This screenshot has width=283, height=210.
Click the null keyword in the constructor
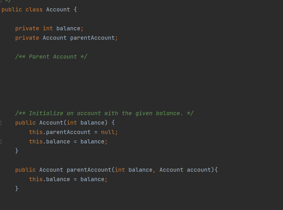[108, 132]
